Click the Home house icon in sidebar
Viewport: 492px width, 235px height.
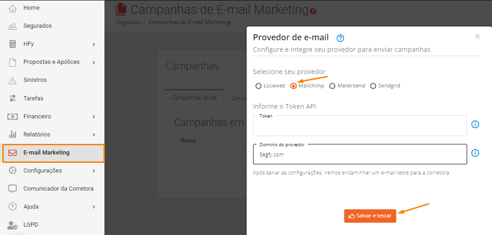point(12,8)
